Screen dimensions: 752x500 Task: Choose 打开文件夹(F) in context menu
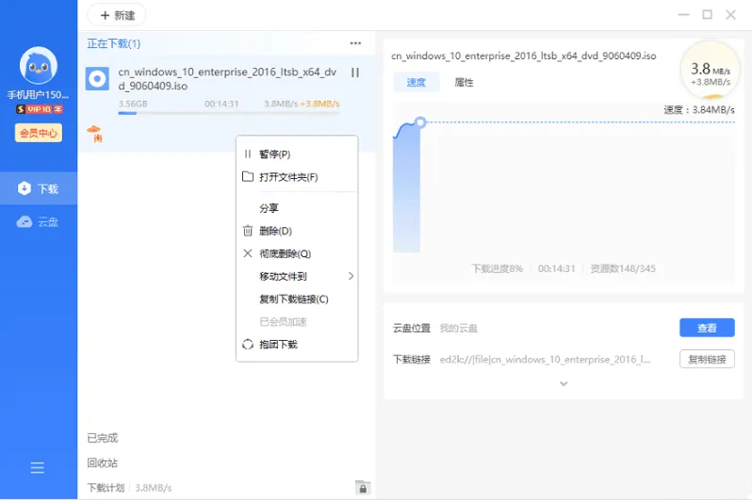(x=297, y=177)
